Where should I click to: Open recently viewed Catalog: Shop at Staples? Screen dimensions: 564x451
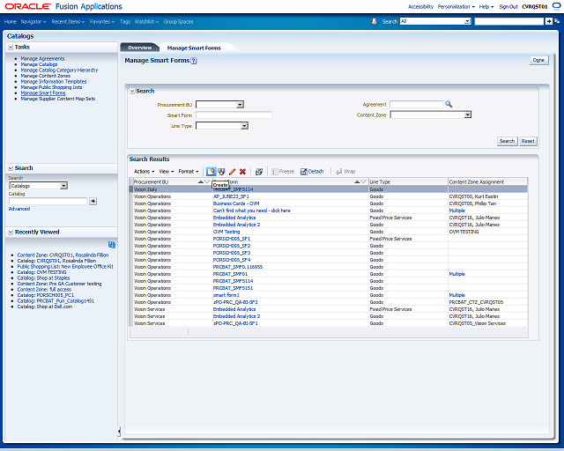(43, 278)
